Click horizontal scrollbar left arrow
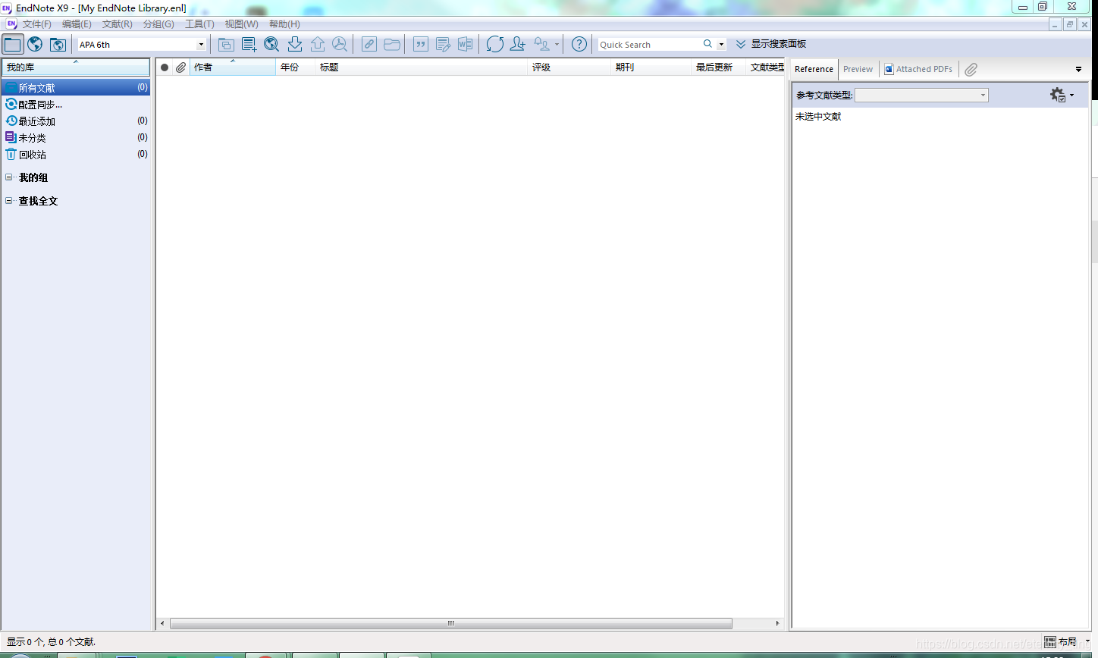This screenshot has height=658, width=1098. click(162, 623)
